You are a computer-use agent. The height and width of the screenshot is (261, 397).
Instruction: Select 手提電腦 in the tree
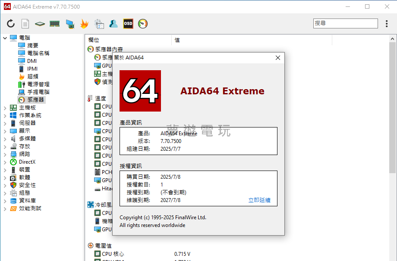(38, 92)
